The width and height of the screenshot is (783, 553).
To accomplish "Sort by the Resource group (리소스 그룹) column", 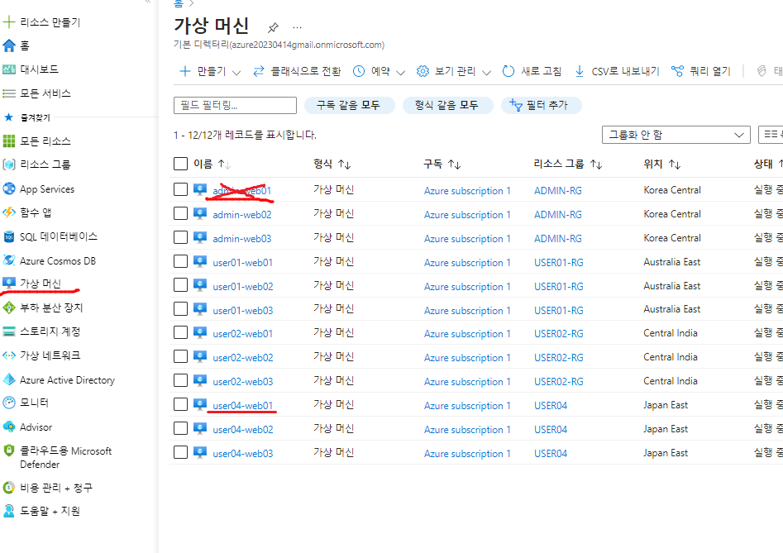I will pos(568,164).
